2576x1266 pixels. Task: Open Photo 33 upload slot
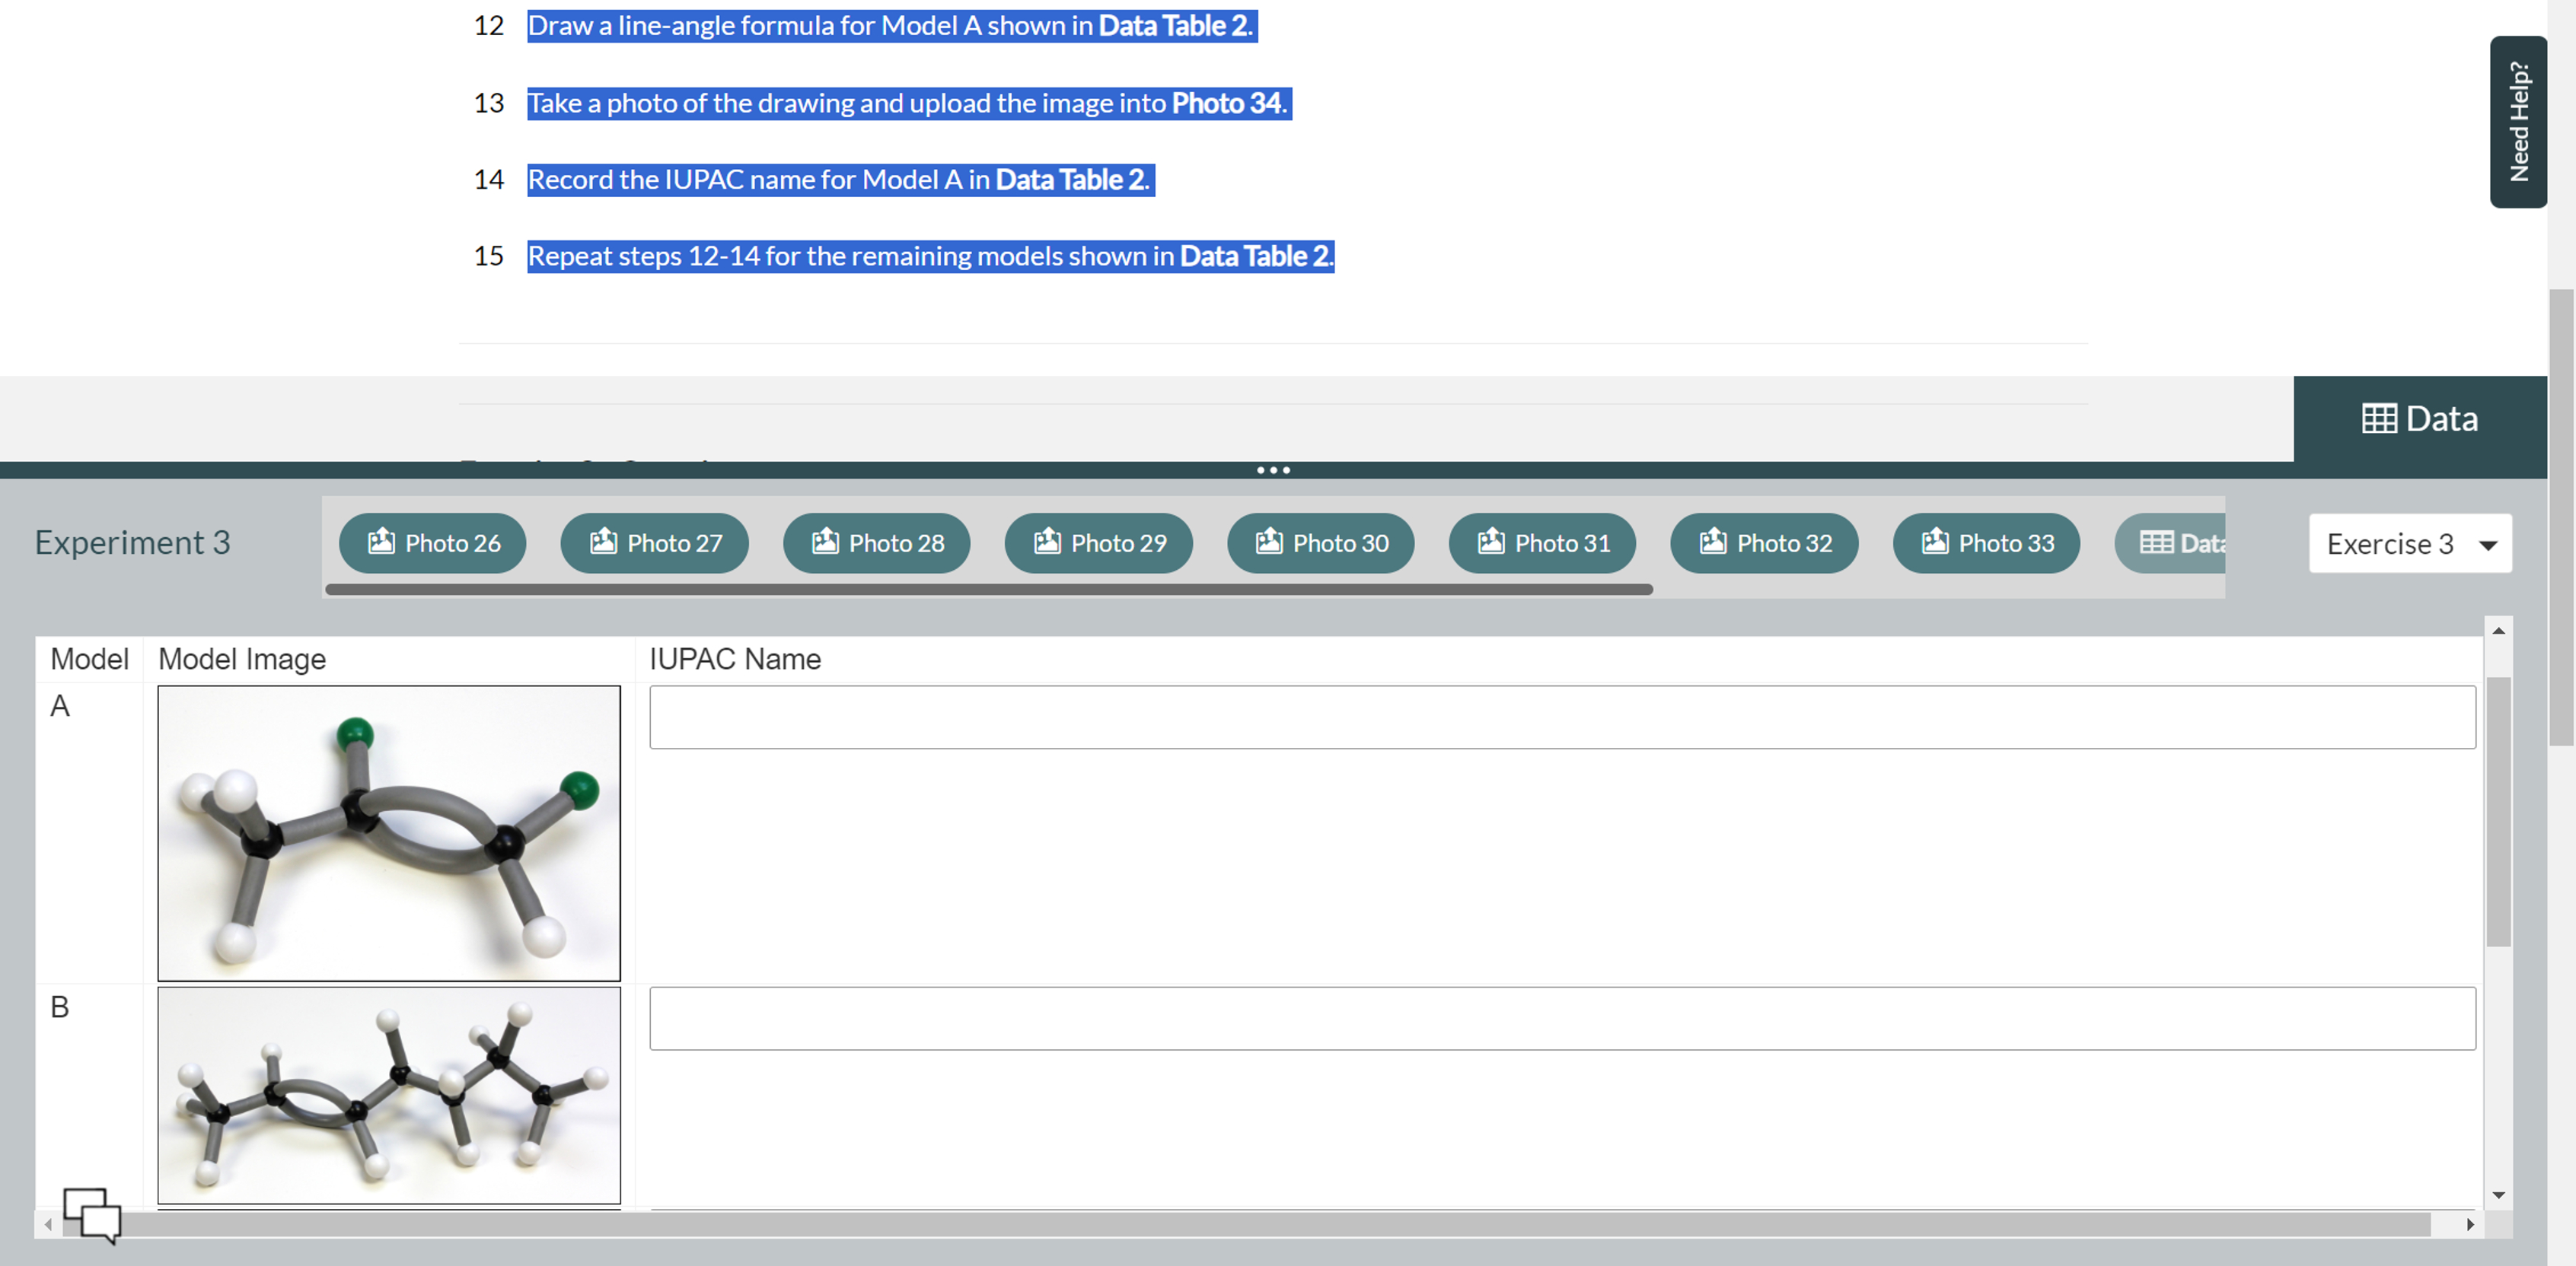(1986, 542)
